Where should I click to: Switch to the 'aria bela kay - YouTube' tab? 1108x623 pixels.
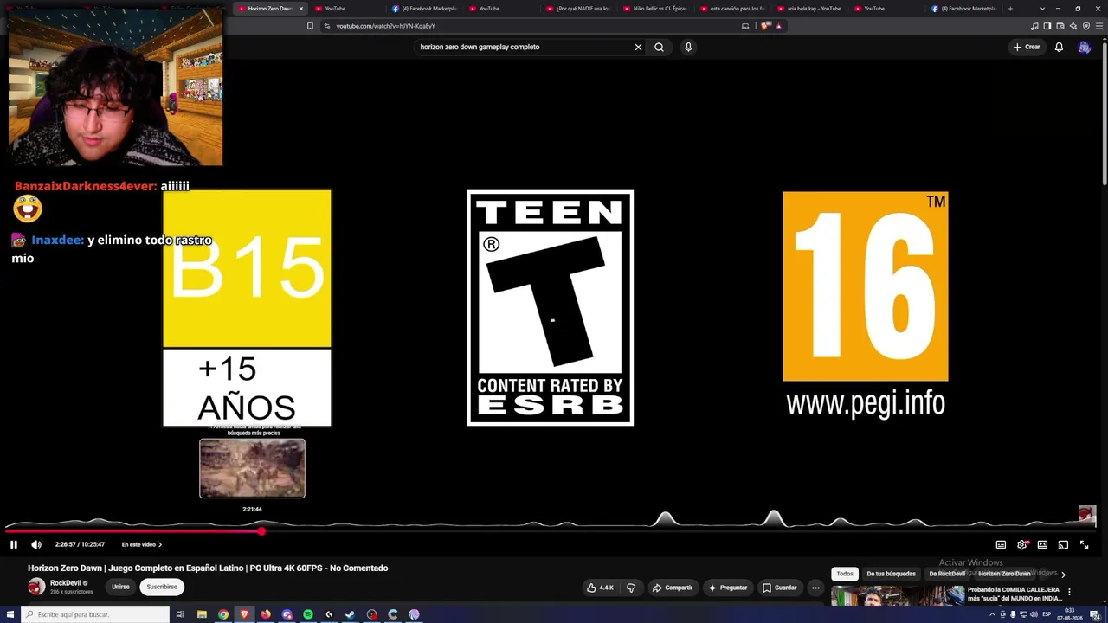tap(809, 9)
